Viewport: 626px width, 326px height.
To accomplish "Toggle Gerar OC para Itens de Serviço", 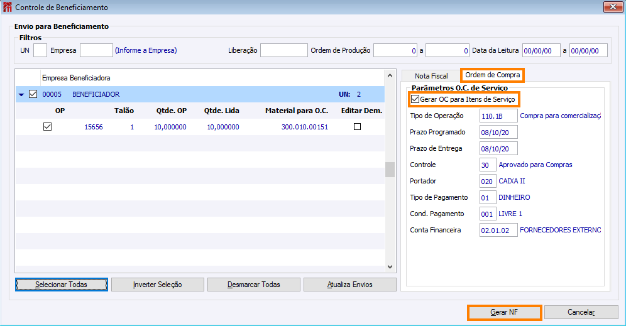I will [x=415, y=99].
